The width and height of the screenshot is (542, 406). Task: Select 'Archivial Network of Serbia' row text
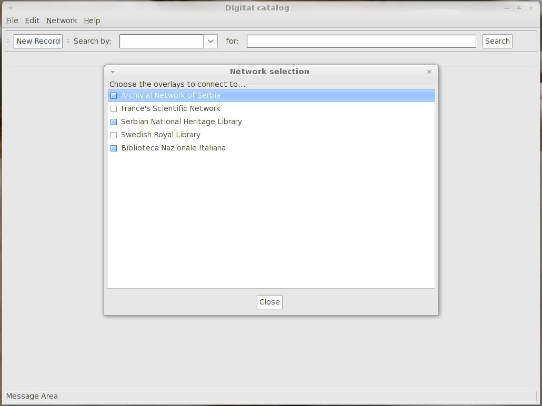click(171, 95)
